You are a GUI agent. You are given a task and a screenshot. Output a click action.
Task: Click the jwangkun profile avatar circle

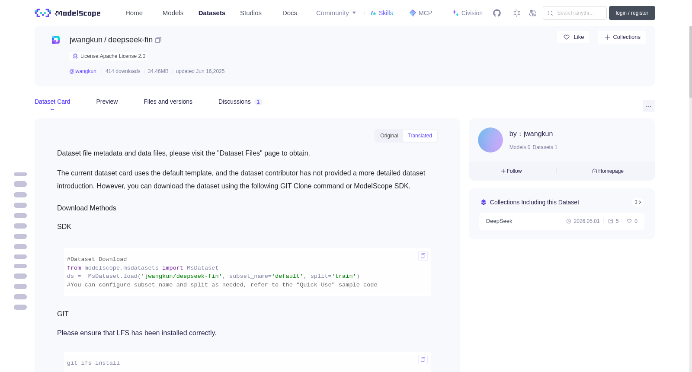tap(490, 140)
